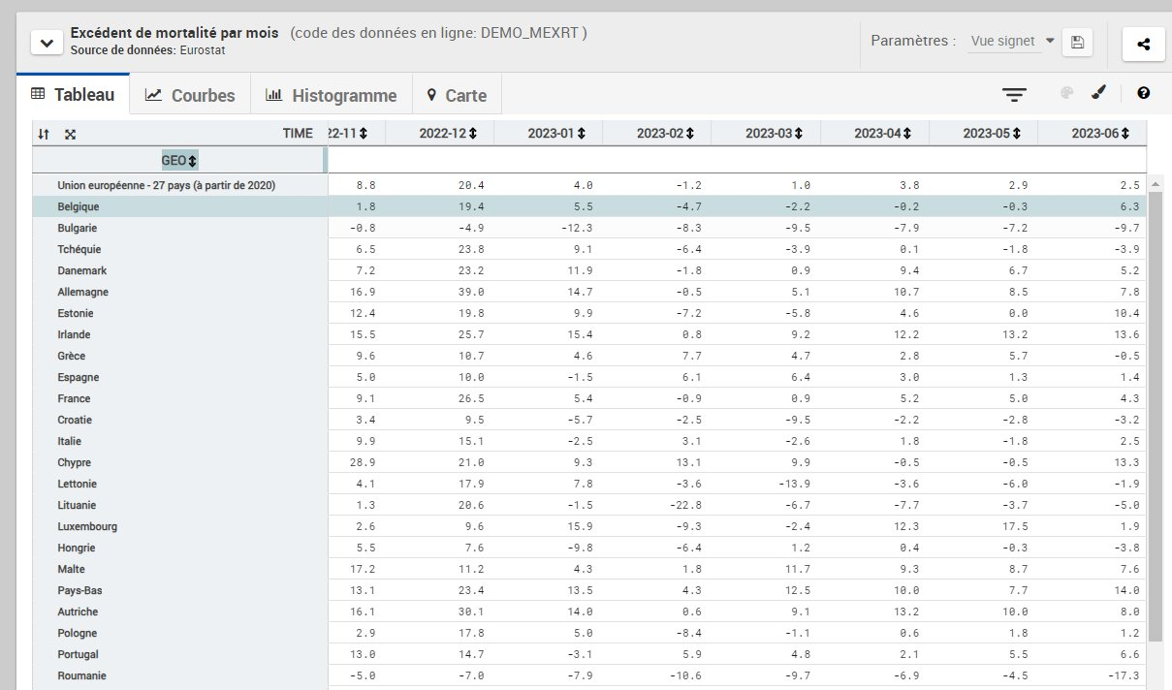
Task: Sort by the 2022-12 column
Action: coord(471,134)
